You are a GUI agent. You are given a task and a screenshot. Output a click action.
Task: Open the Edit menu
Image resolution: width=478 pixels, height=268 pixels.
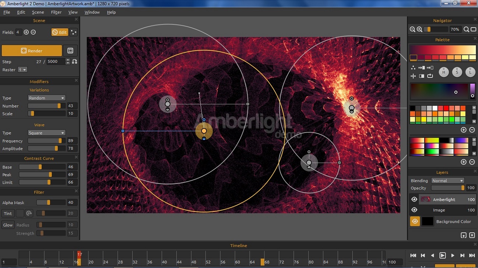point(21,12)
